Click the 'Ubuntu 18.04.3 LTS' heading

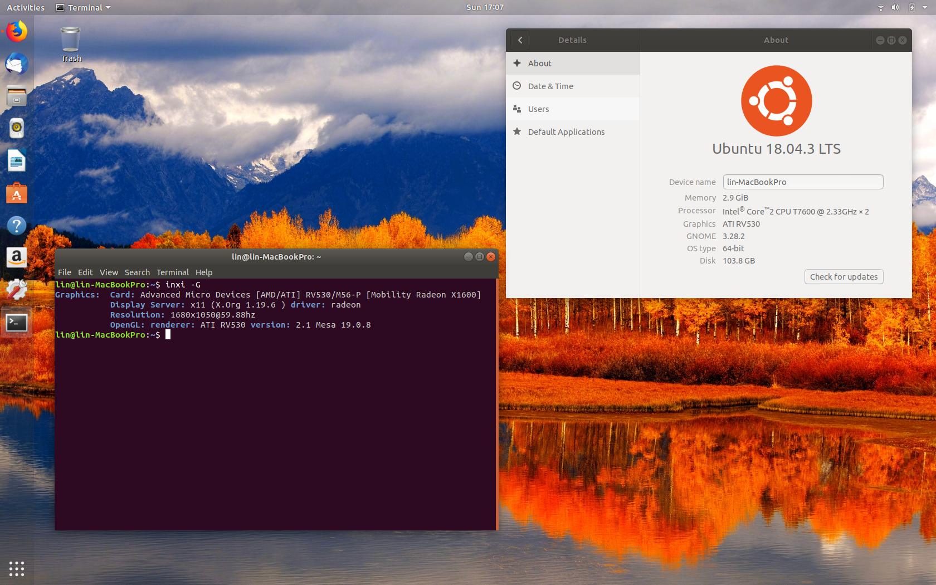[776, 149]
